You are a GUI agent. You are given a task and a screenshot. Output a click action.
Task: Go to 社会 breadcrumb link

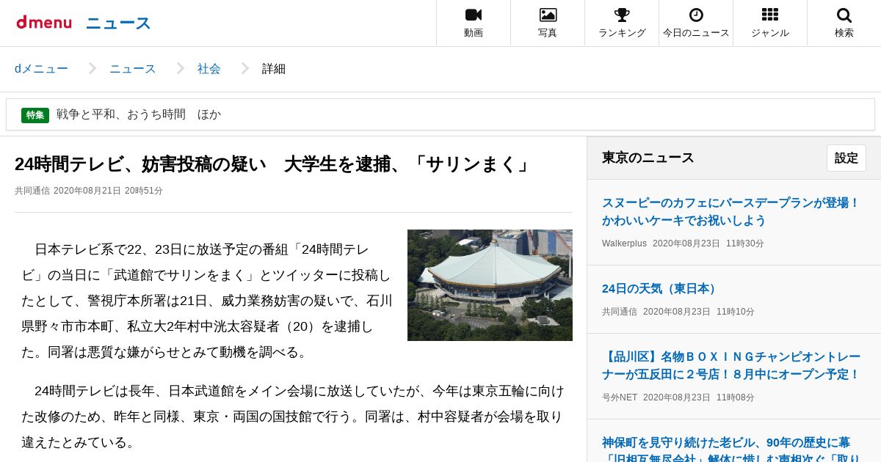tap(209, 69)
